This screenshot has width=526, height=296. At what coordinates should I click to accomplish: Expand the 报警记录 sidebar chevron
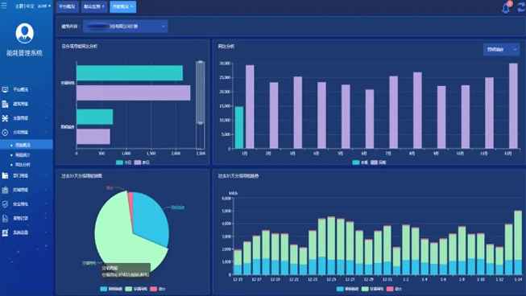click(46, 218)
